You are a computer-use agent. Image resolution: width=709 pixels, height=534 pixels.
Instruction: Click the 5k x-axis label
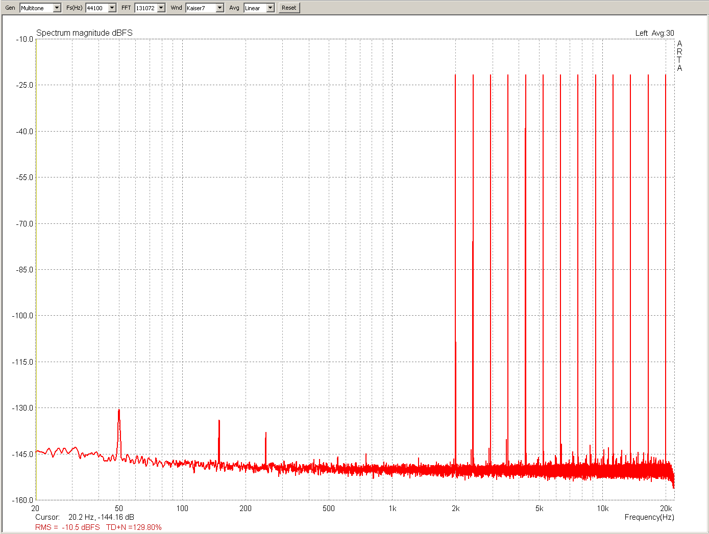(540, 508)
